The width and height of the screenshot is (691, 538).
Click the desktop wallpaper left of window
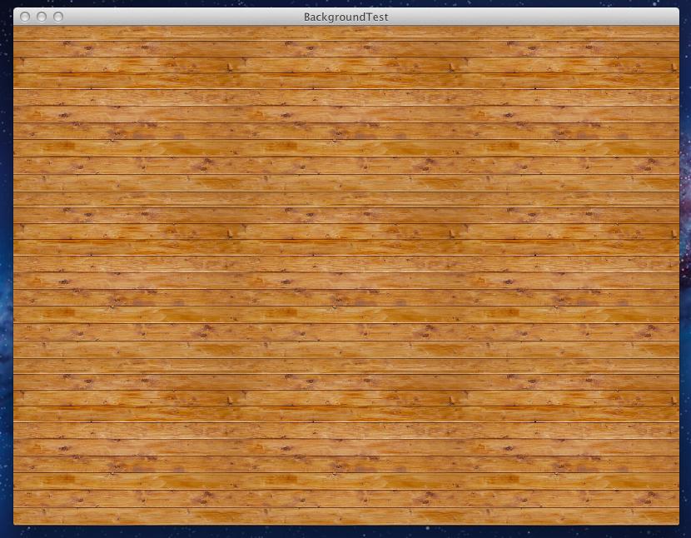(6, 275)
